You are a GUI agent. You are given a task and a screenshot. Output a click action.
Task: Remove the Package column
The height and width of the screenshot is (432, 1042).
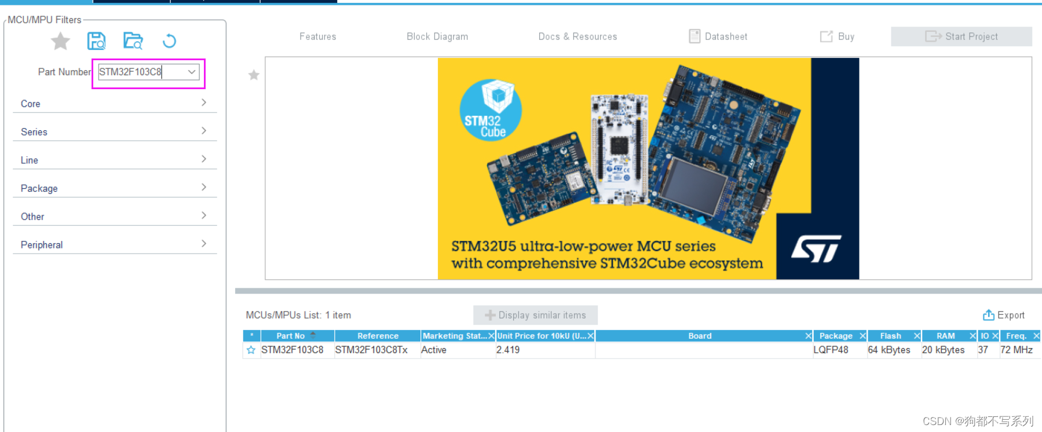click(x=862, y=336)
